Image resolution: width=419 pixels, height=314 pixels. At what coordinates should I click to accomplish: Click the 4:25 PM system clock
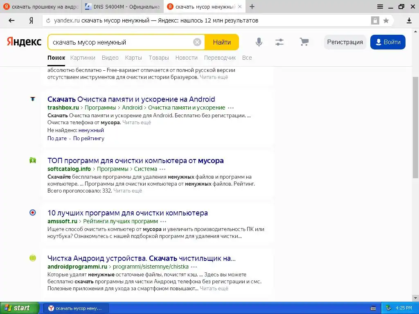coord(404,308)
